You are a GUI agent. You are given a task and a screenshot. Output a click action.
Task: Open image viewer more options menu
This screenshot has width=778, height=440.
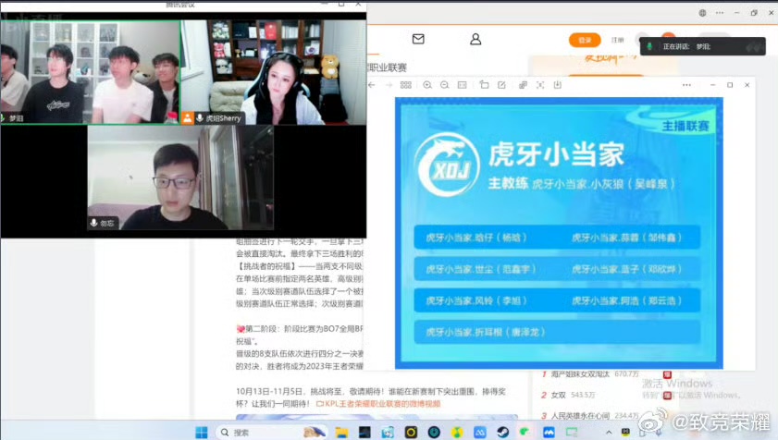point(686,85)
